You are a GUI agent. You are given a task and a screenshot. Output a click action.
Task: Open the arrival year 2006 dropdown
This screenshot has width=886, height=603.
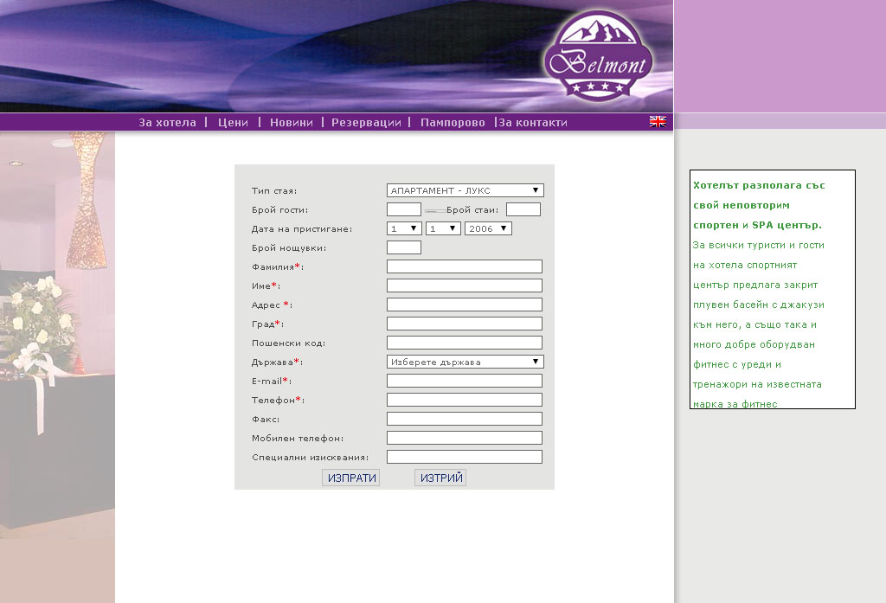point(488,228)
